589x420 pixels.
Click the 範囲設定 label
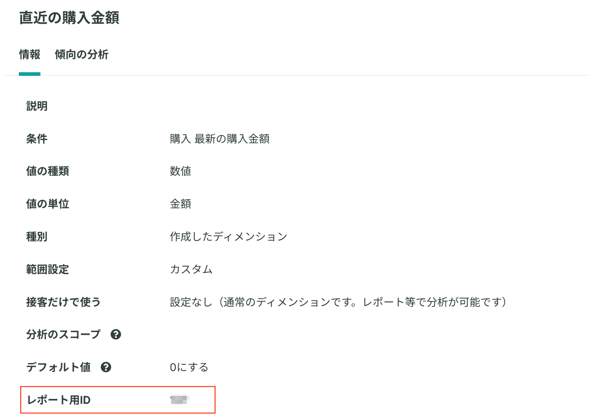click(48, 269)
